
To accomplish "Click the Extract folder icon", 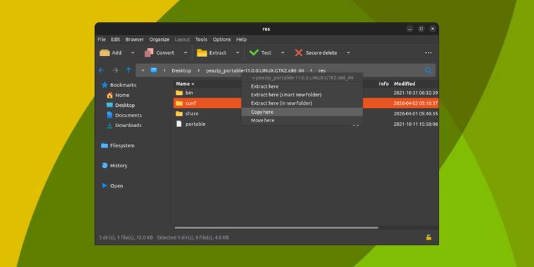I will coord(202,53).
